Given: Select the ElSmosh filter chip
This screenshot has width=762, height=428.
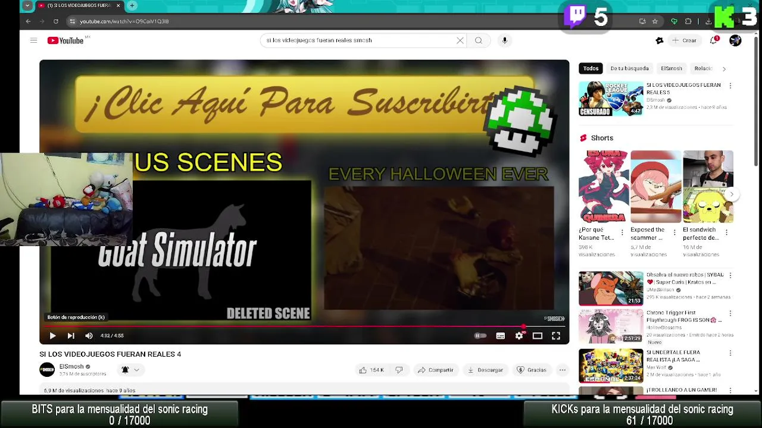Looking at the screenshot, I should (x=671, y=68).
